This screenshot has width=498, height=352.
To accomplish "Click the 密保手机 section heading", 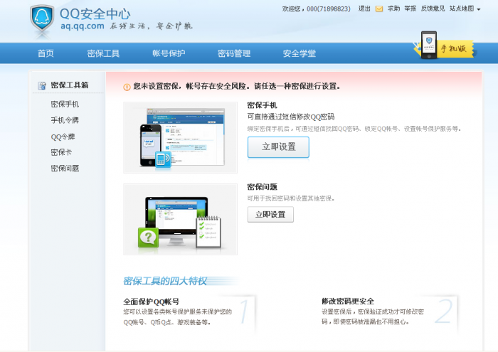I will [x=262, y=105].
